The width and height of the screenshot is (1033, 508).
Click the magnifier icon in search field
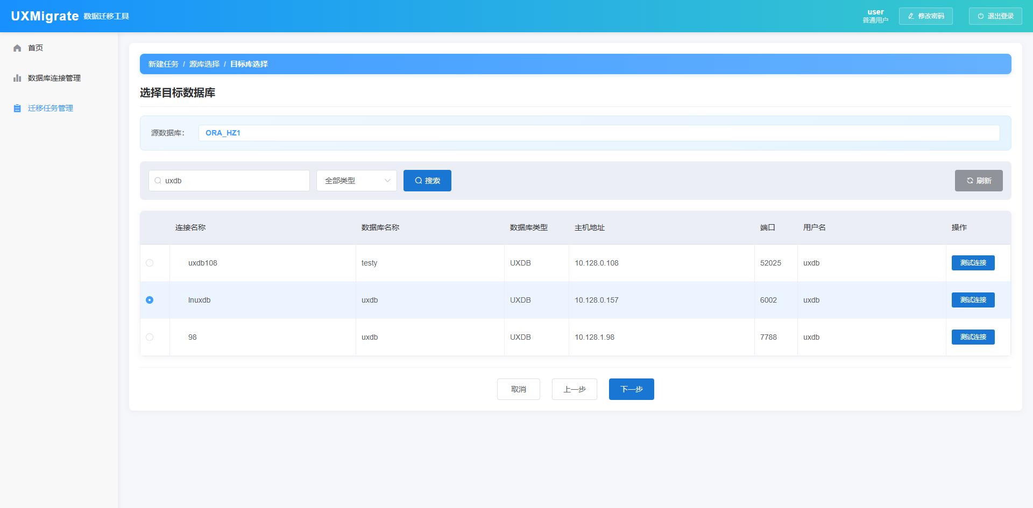point(158,181)
